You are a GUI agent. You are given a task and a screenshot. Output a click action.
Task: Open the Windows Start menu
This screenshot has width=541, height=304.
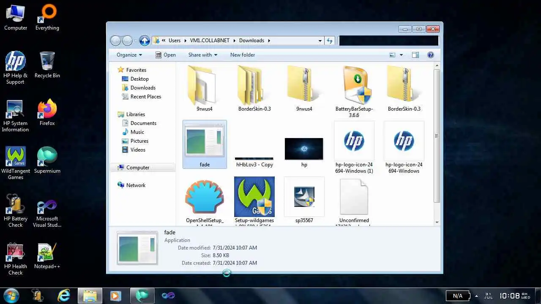[x=11, y=296]
